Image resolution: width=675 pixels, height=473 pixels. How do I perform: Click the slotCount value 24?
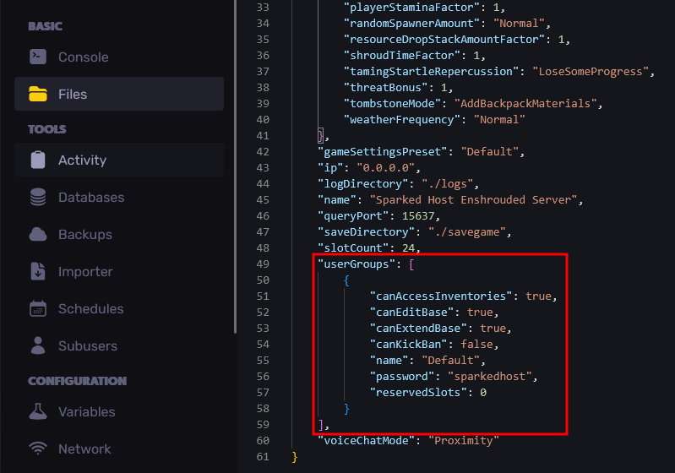tap(408, 248)
